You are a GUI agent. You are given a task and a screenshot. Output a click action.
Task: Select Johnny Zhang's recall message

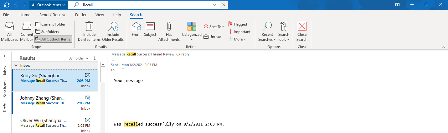tap(55, 102)
